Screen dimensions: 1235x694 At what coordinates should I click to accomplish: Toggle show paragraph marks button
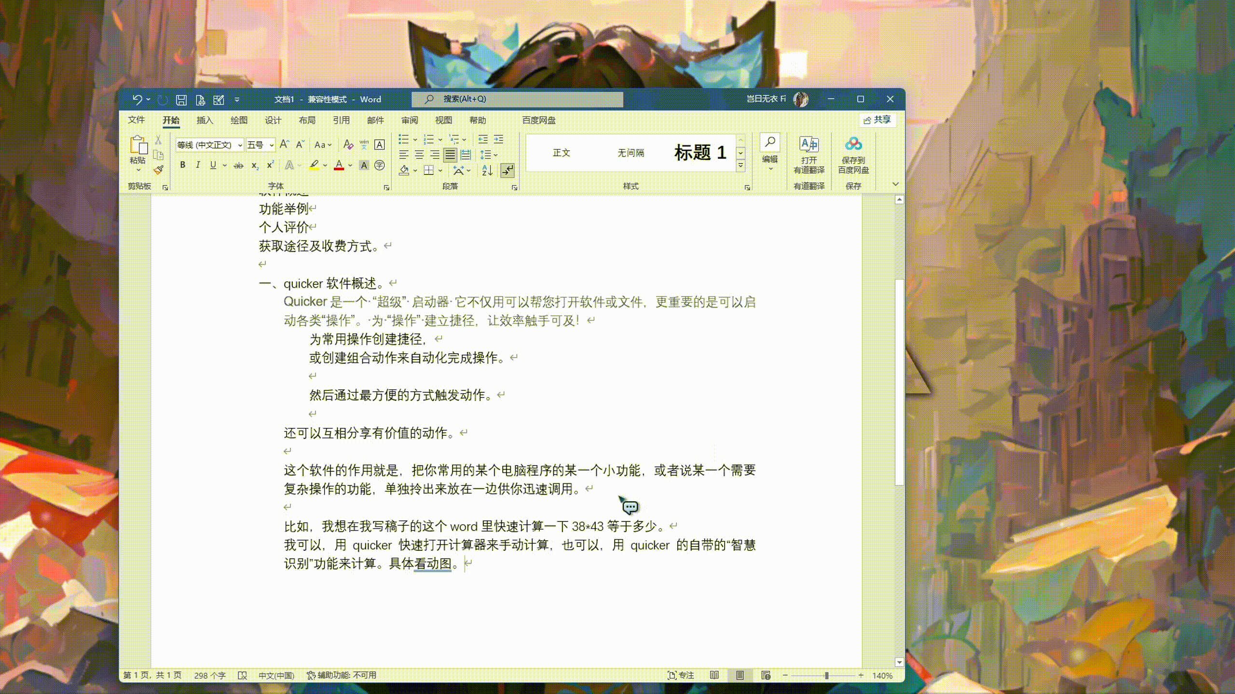tap(508, 170)
